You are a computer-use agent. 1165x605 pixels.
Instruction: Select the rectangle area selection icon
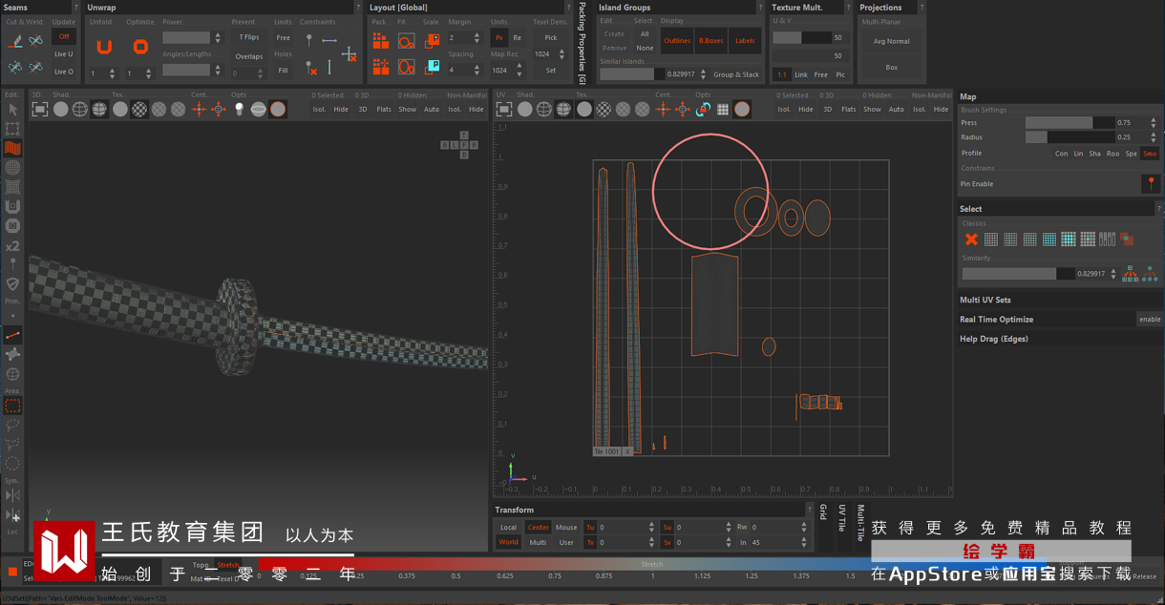[x=12, y=406]
